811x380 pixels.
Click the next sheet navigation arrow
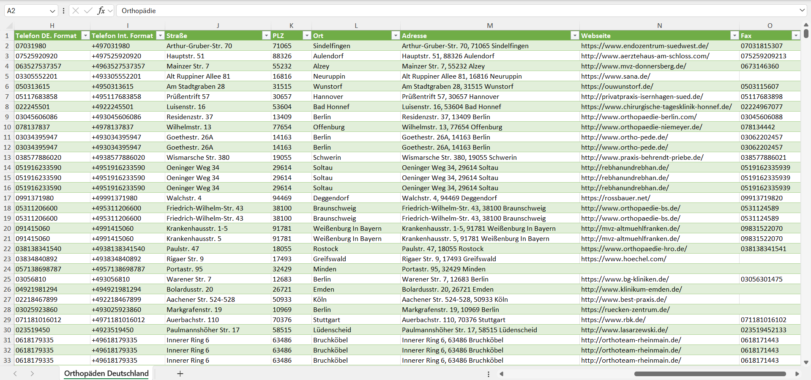click(x=32, y=374)
